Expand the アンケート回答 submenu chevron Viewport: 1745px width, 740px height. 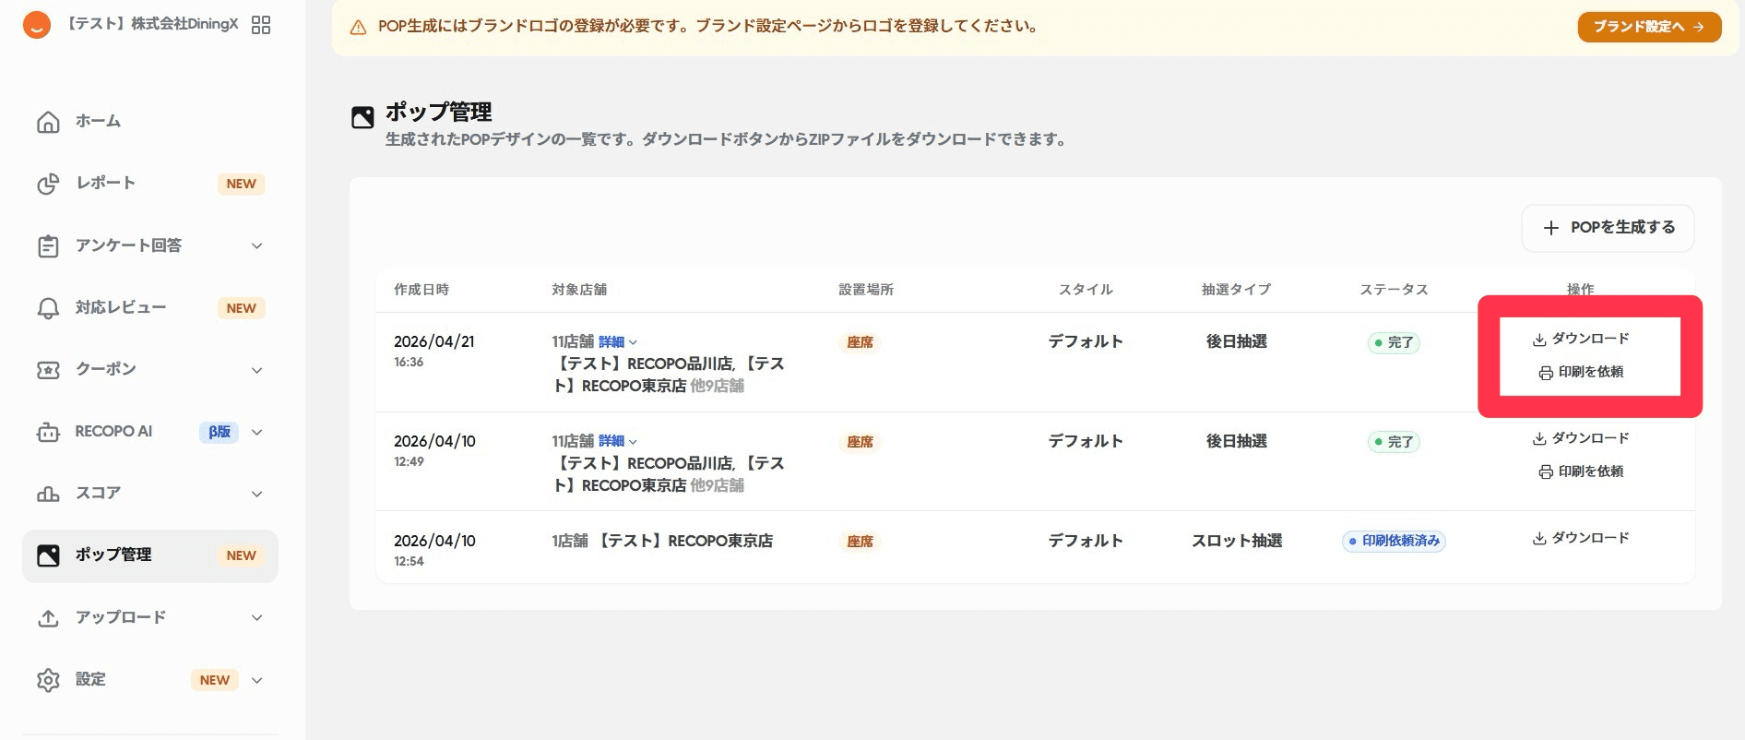point(257,245)
